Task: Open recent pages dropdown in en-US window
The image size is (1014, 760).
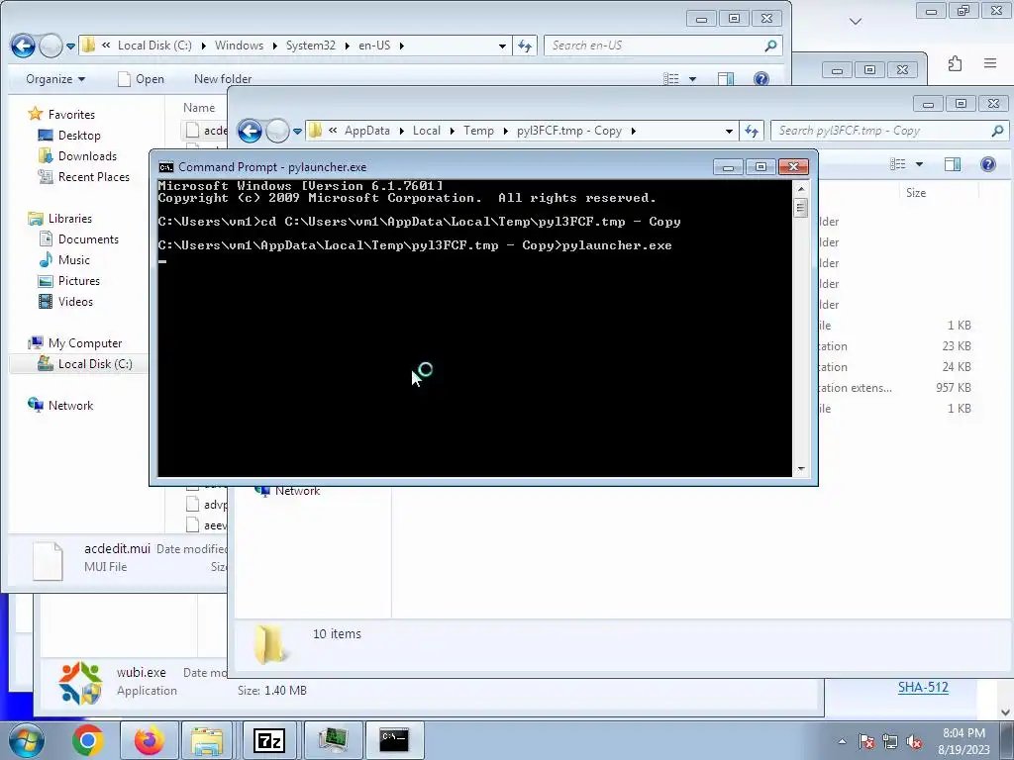Action: (x=70, y=46)
